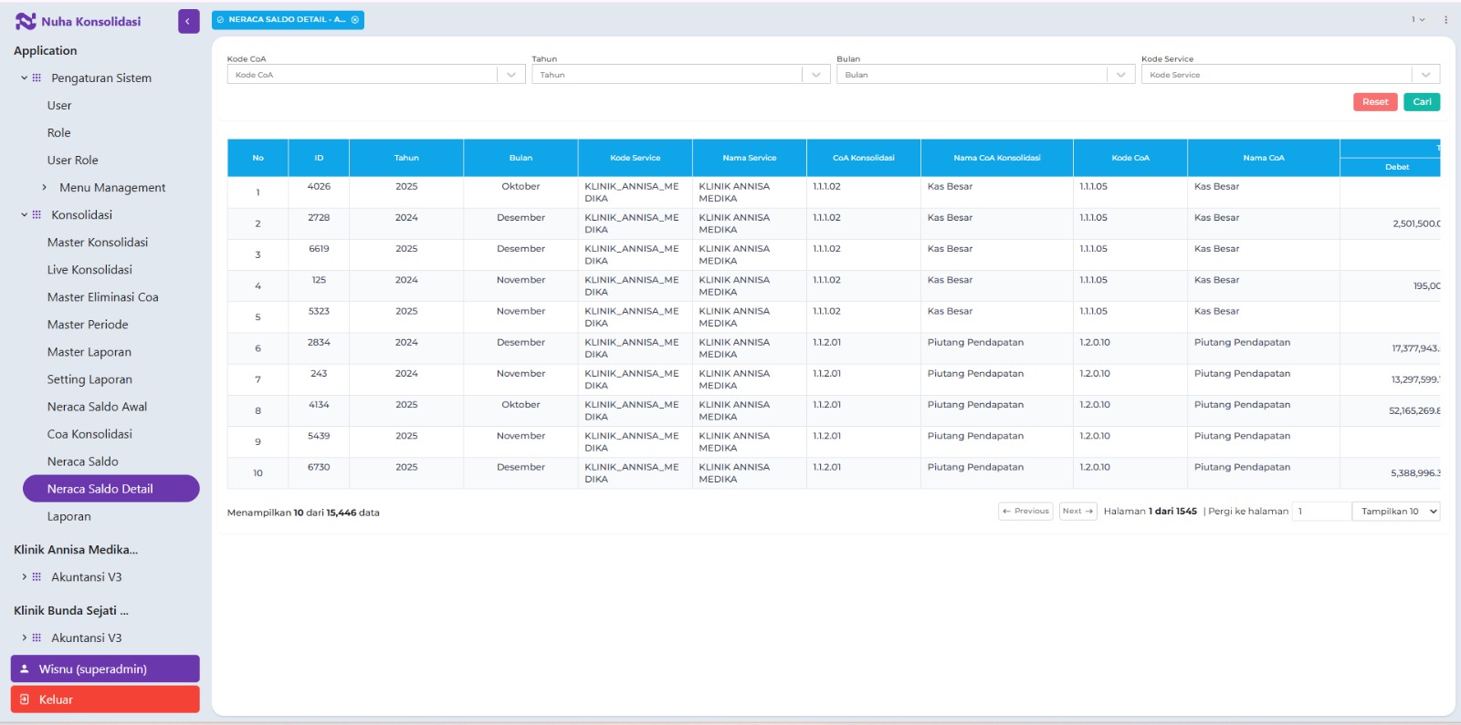Click the Keluar logout button
The height and width of the screenshot is (725, 1461).
click(x=105, y=699)
